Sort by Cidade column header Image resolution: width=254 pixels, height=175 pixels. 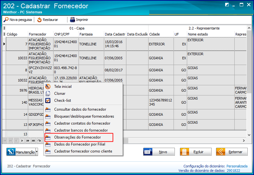161,34
